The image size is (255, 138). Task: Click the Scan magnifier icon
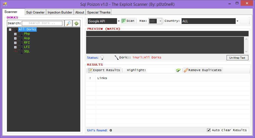124,21
